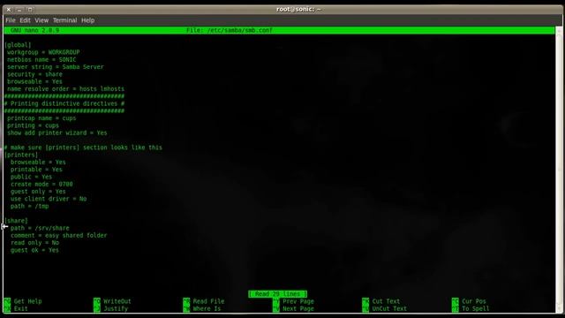Minimize the terminal window
Image resolution: width=565 pixels, height=318 pixels.
[x=19, y=10]
